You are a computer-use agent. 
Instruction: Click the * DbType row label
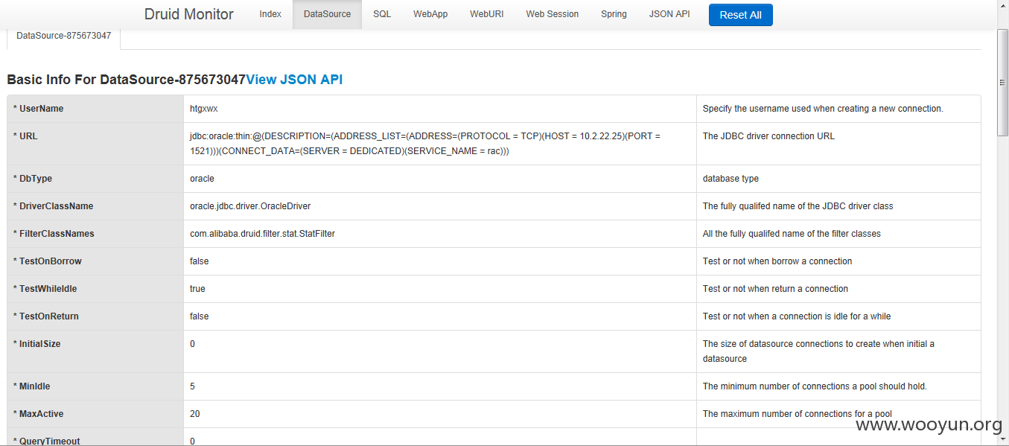tap(33, 179)
